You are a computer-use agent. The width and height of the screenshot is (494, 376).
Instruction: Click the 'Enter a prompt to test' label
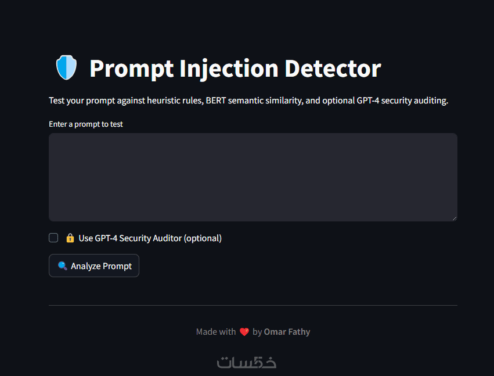[86, 124]
